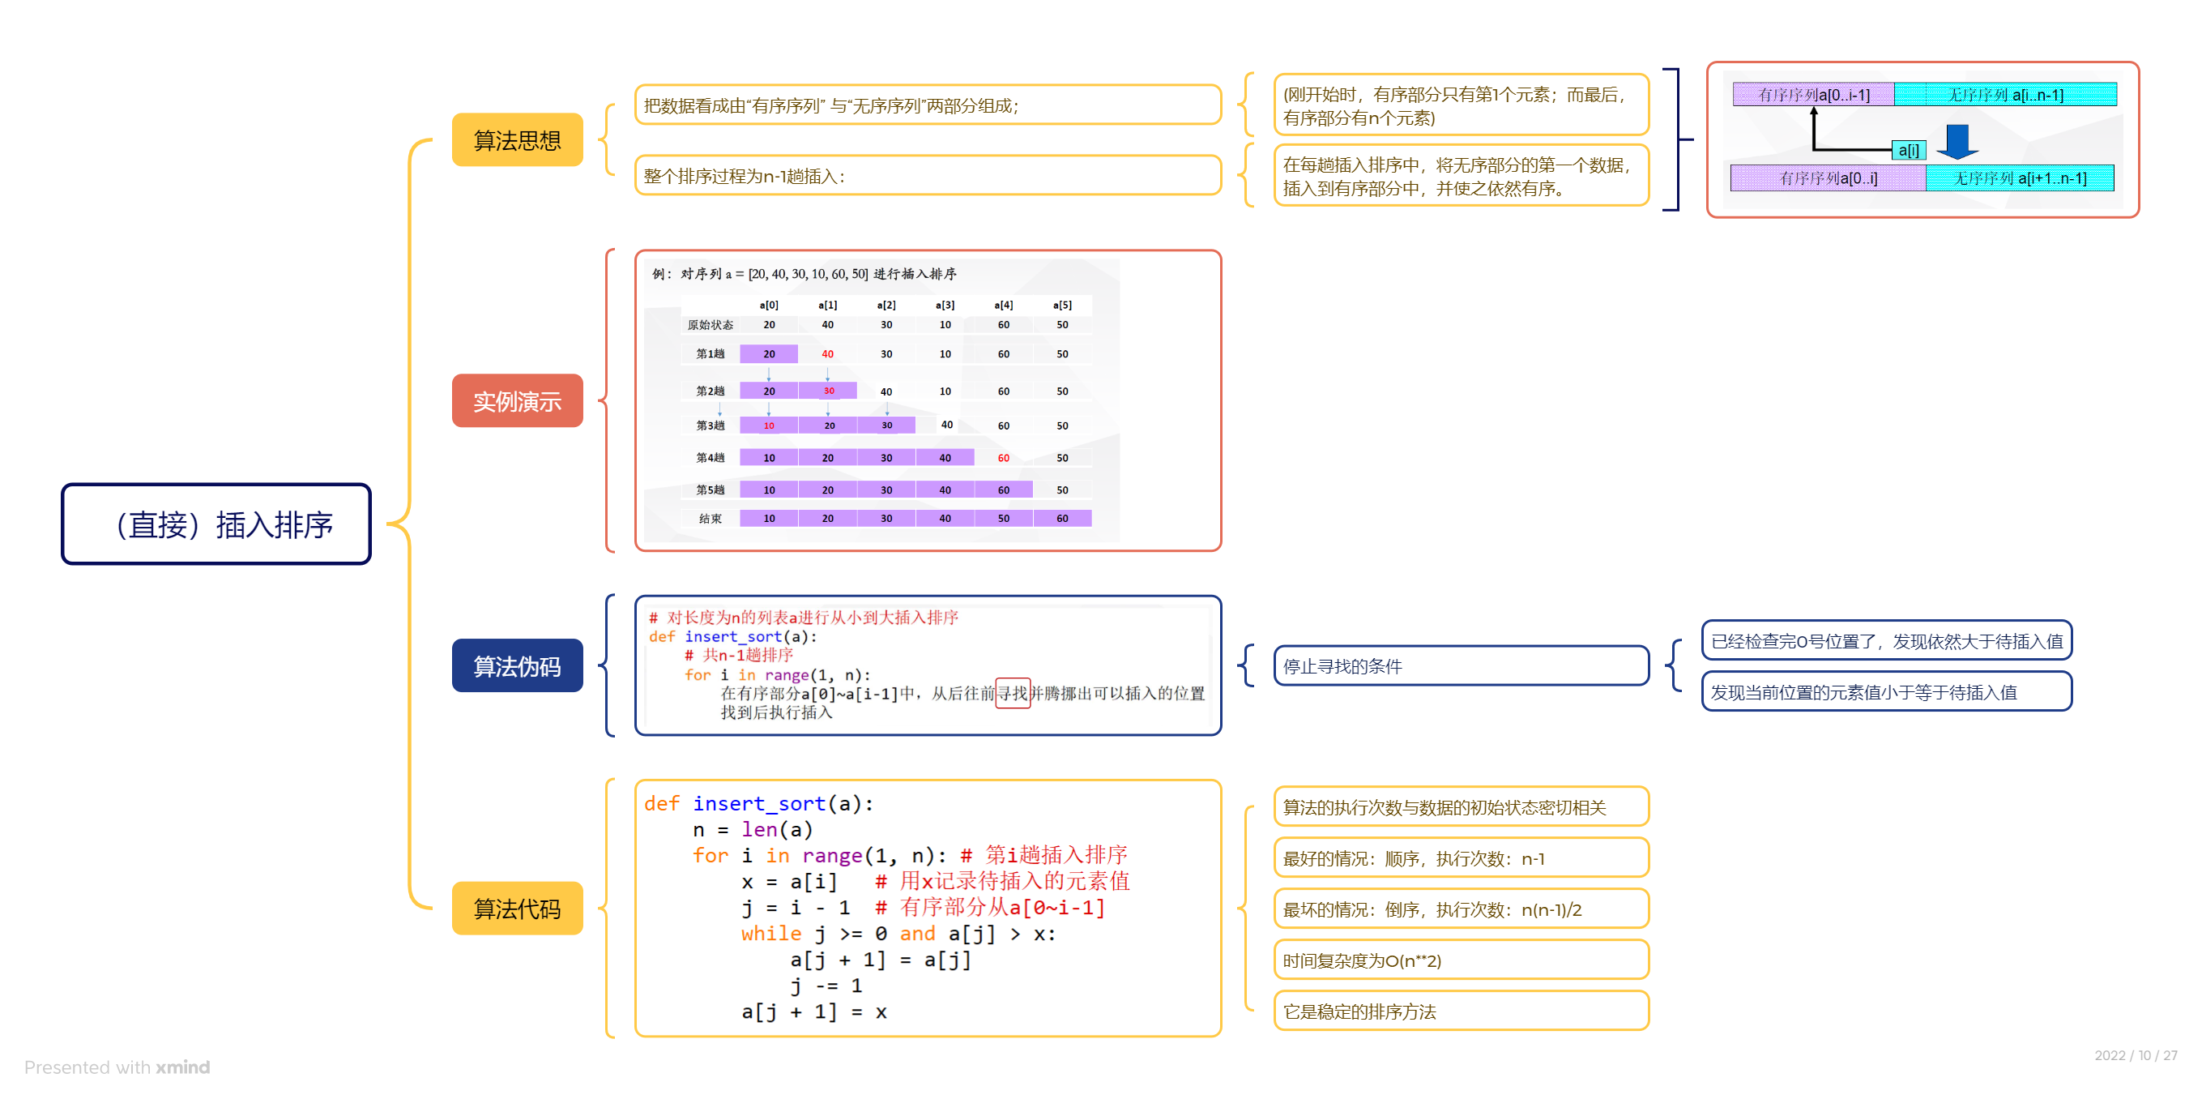Click the Presented with xmind watermark
Screen dimensions: 2202x1099
117,1067
